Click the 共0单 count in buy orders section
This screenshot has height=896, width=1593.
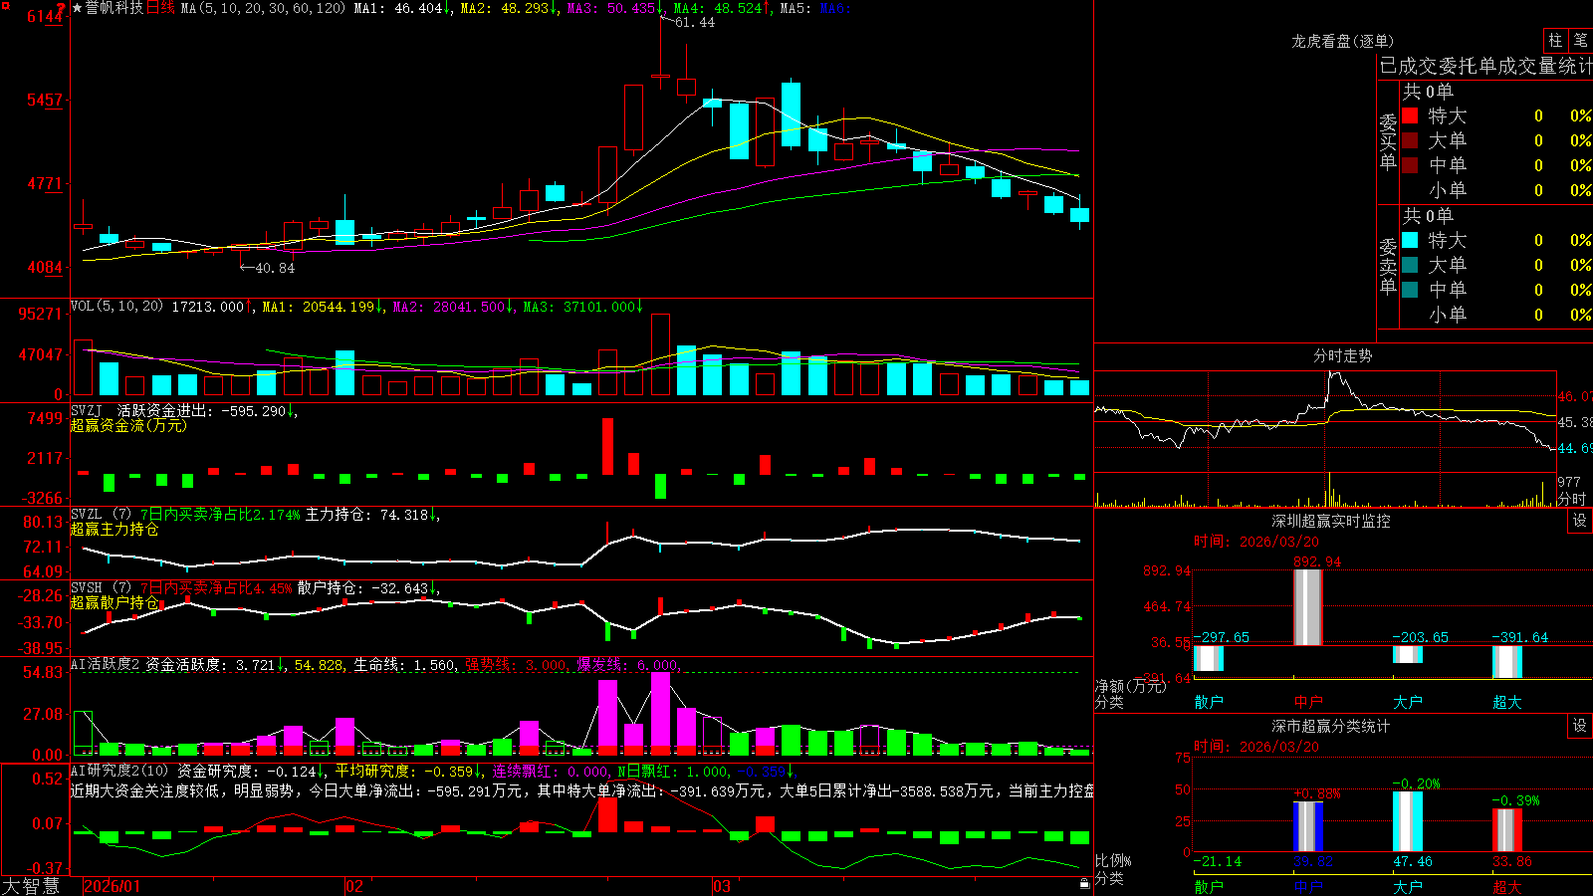coord(1428,92)
